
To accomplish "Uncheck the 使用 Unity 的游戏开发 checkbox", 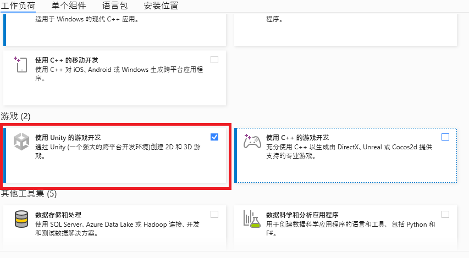I will (214, 137).
